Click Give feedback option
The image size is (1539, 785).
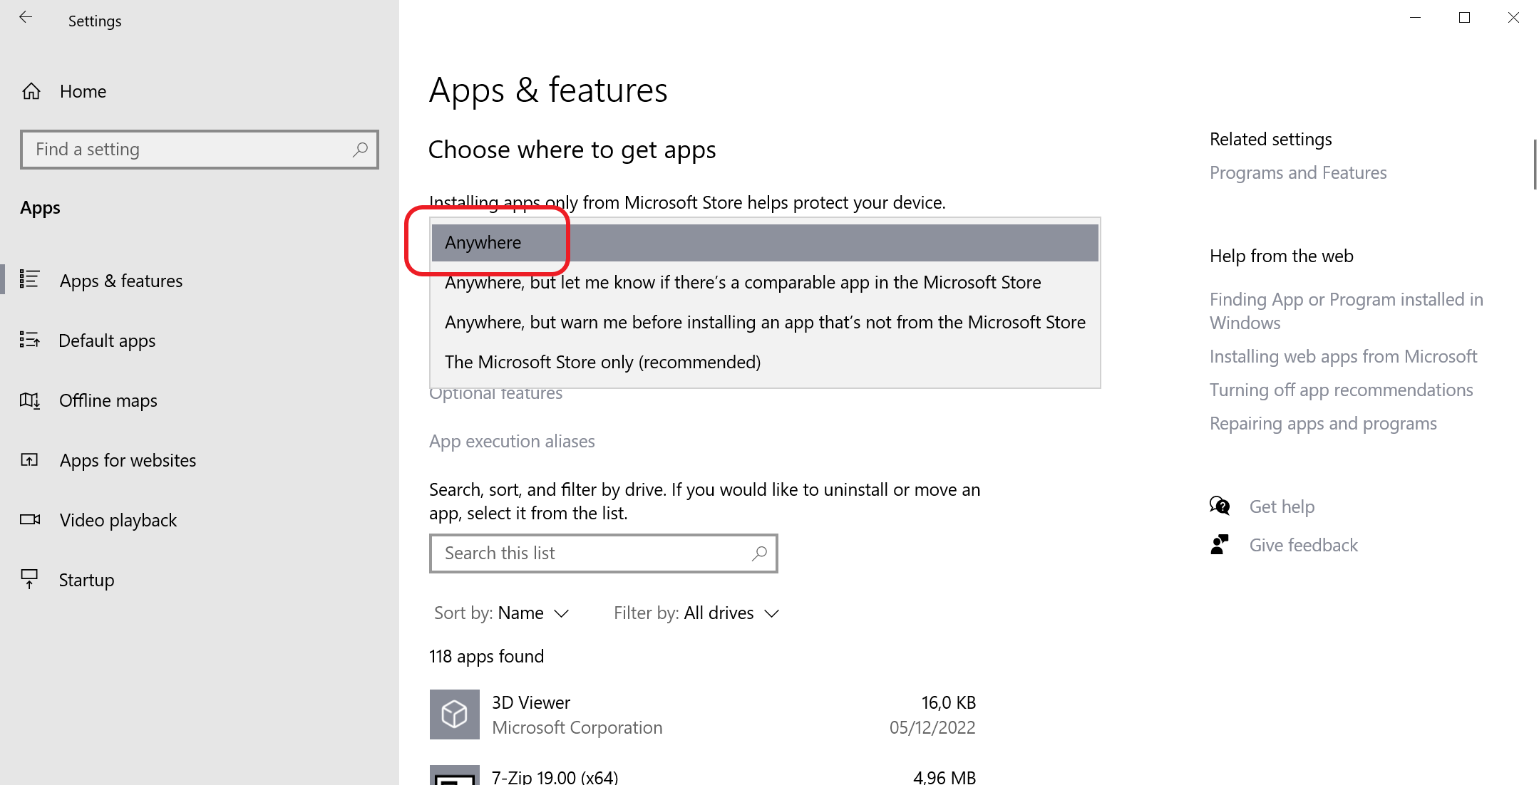pyautogui.click(x=1302, y=545)
